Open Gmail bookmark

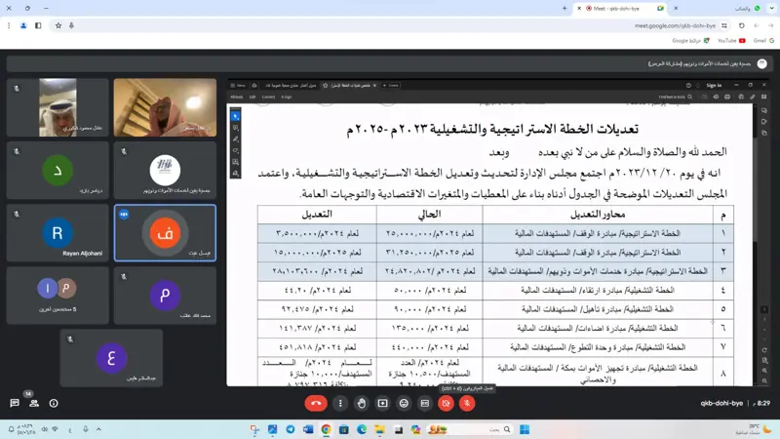click(763, 41)
